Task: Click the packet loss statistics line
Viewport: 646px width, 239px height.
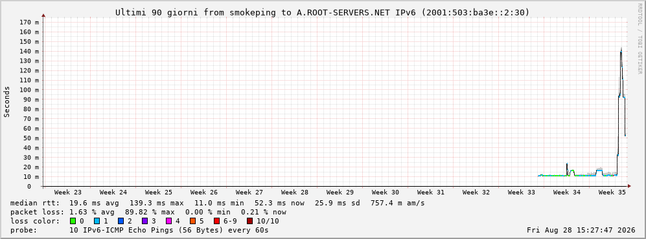Action: (x=148, y=212)
